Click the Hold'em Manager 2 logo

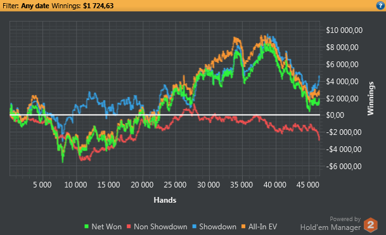click(x=371, y=225)
